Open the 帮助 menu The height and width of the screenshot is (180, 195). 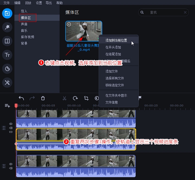click(x=59, y=3)
